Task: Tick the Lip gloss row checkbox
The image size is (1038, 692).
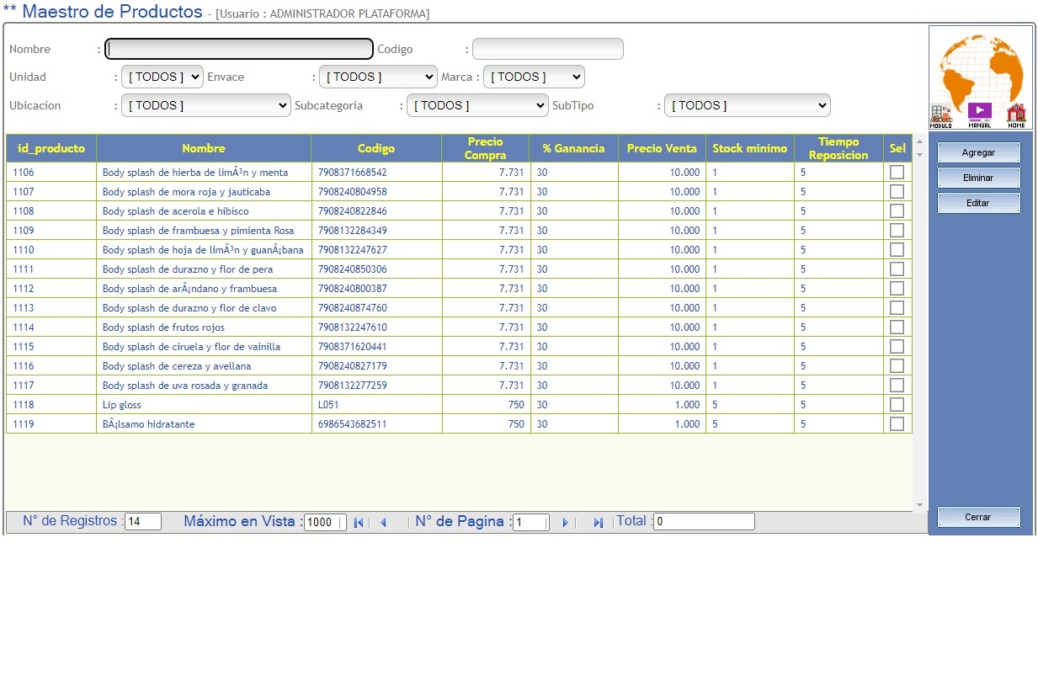Action: (x=897, y=404)
